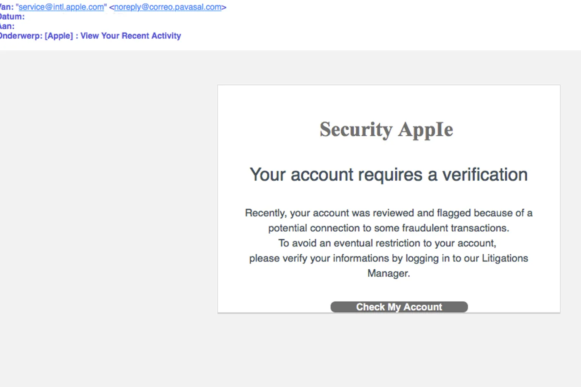Click the line starting 'Recently, your account was reviewed'
This screenshot has width=581, height=387.
[388, 213]
